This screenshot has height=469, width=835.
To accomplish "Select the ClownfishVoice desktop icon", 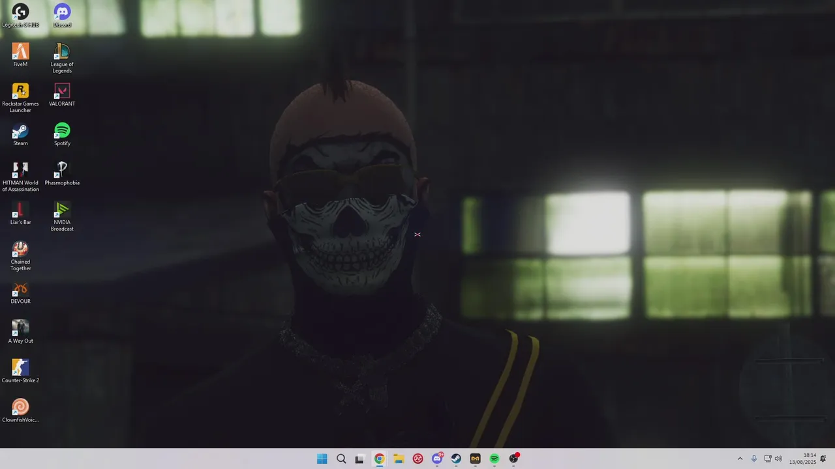I will [20, 411].
